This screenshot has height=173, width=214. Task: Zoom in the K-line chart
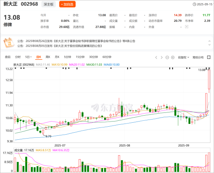(x=173, y=57)
